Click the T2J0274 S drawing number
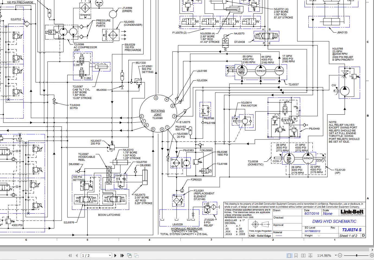The height and width of the screenshot is (260, 374). (351, 230)
